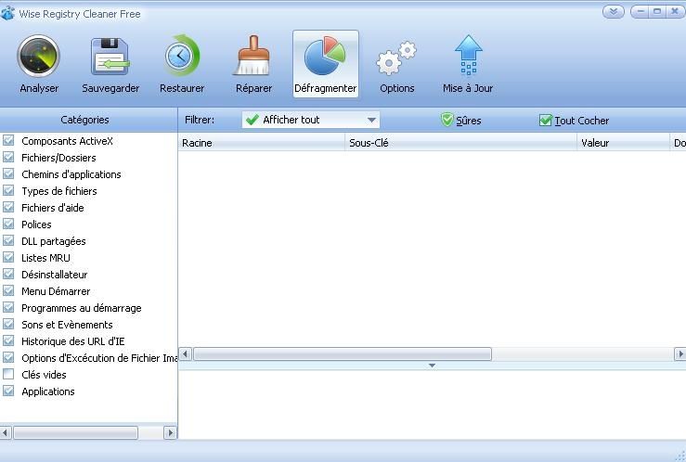Click categories panel scrollbar right arrow

170,433
